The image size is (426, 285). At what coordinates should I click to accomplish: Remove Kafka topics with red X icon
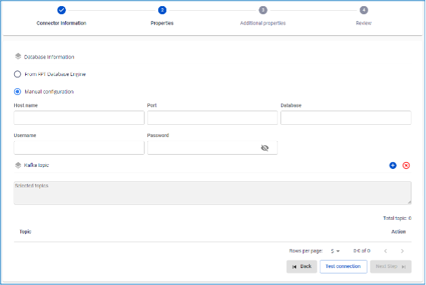tap(406, 165)
